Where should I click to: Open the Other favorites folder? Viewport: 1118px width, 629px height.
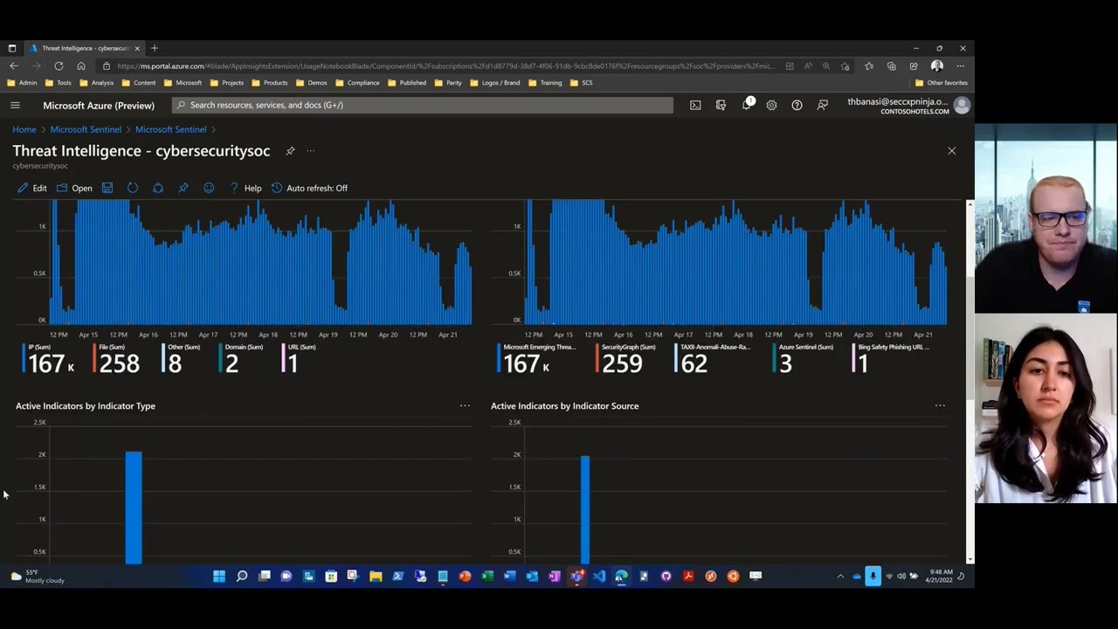coord(942,83)
